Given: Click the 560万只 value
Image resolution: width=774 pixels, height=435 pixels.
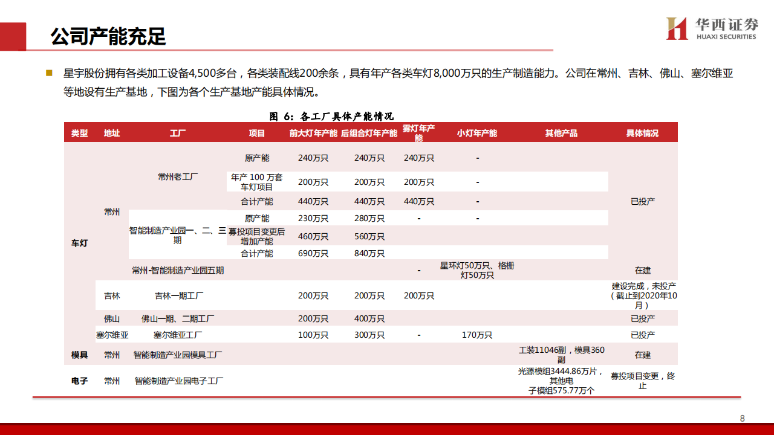Looking at the screenshot, I should [369, 236].
